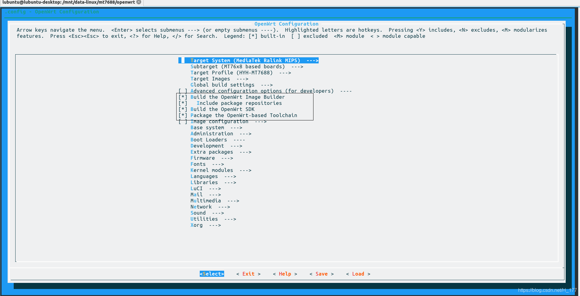Expand the Fonts submenu
This screenshot has height=296, width=580.
click(x=207, y=164)
